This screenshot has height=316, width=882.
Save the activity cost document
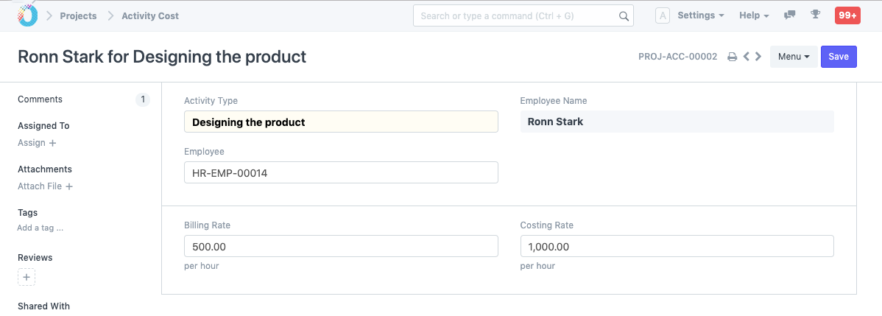pyautogui.click(x=839, y=57)
